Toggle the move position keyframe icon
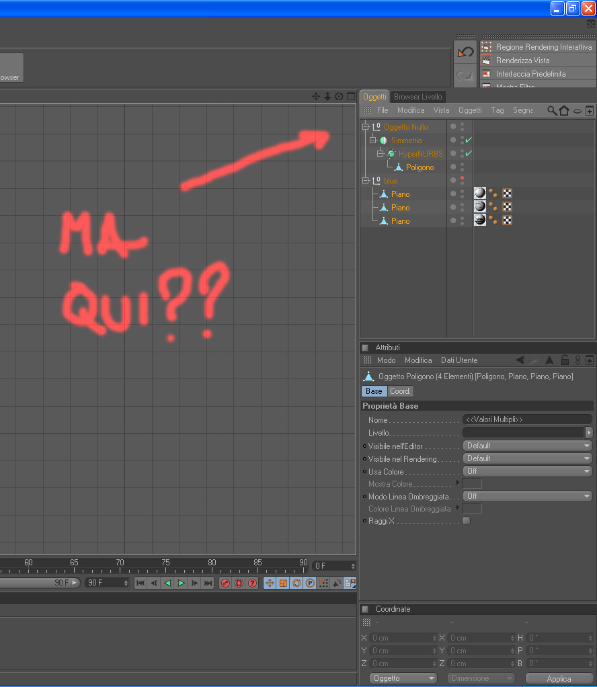The image size is (597, 687). tap(270, 583)
